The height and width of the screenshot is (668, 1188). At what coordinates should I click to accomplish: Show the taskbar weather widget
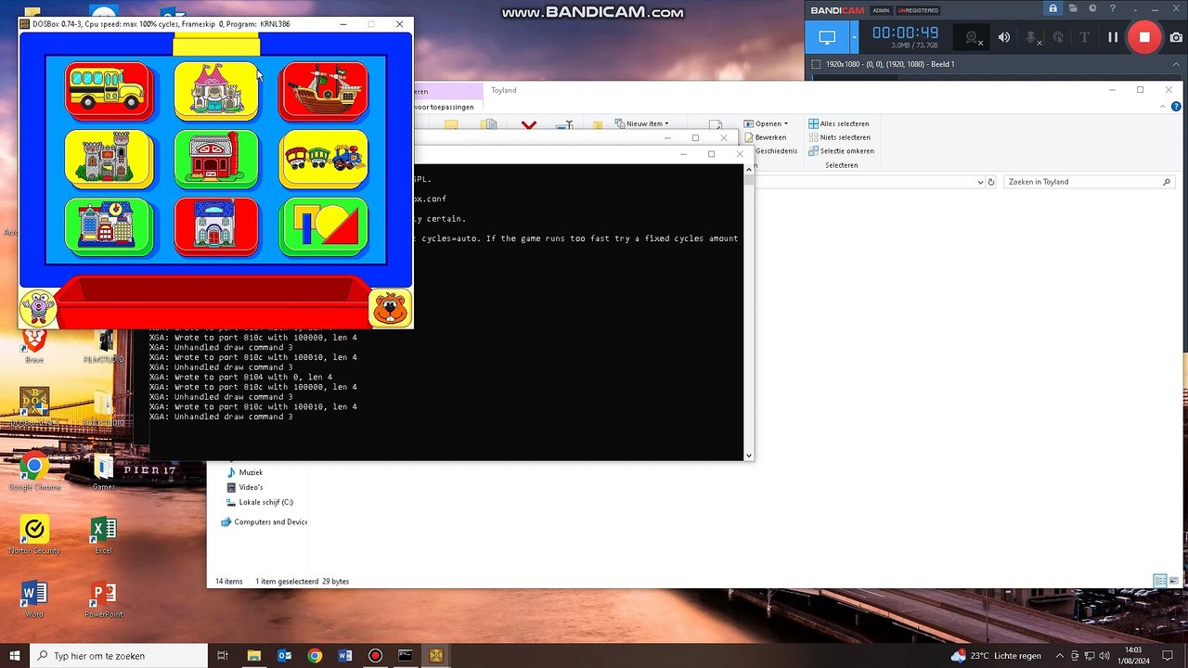point(997,655)
